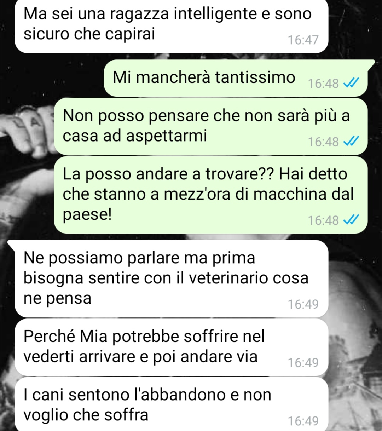Select the 'Ma sei una ragazza intelligente' message
The width and height of the screenshot is (382, 431).
click(172, 26)
